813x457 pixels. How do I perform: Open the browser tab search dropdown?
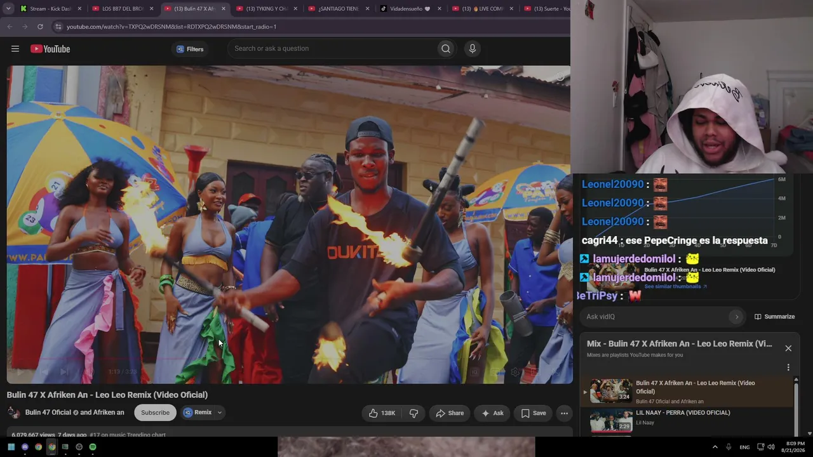[x=8, y=9]
